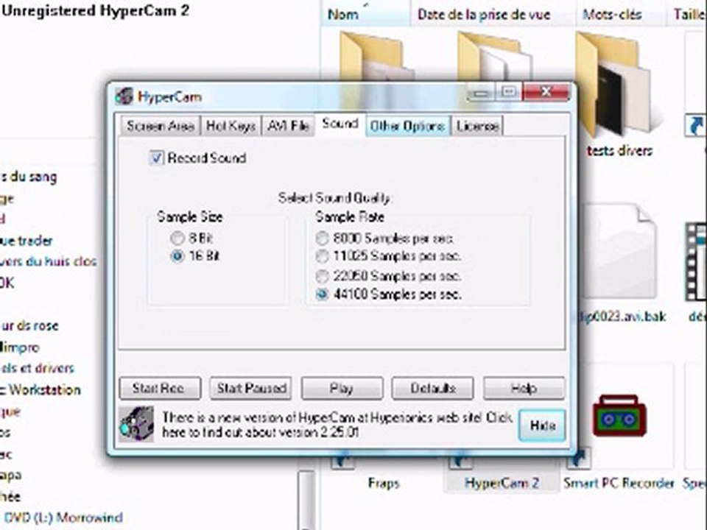Sort Explorer files by Nom column
This screenshot has width=707, height=530.
tap(366, 13)
